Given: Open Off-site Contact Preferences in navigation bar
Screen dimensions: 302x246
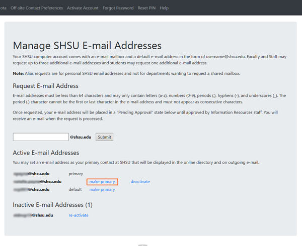Looking at the screenshot, I should pos(37,8).
